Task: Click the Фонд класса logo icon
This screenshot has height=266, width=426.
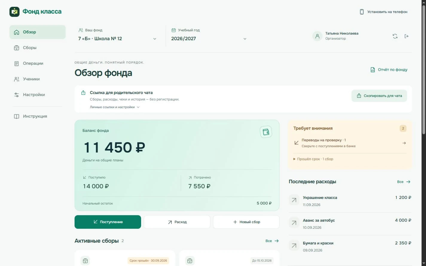Action: coord(14,12)
